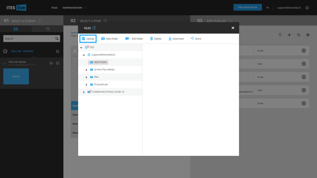Click the Upload button in Files toolbar

[88, 39]
